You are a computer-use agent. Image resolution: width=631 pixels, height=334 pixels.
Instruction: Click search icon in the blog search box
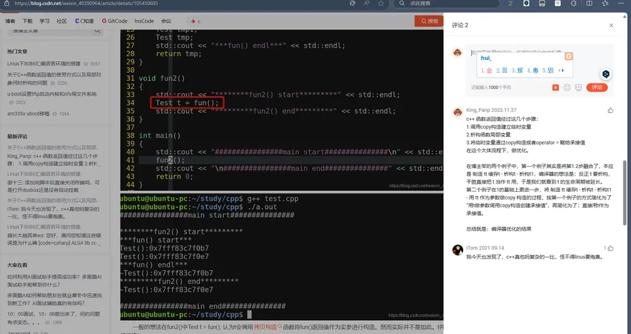pyautogui.click(x=97, y=30)
